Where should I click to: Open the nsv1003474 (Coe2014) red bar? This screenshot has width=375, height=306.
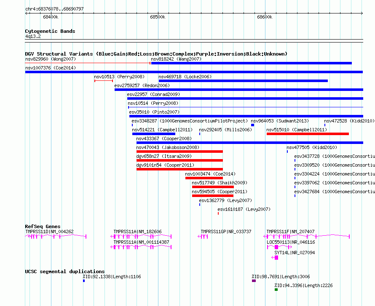tap(204, 178)
